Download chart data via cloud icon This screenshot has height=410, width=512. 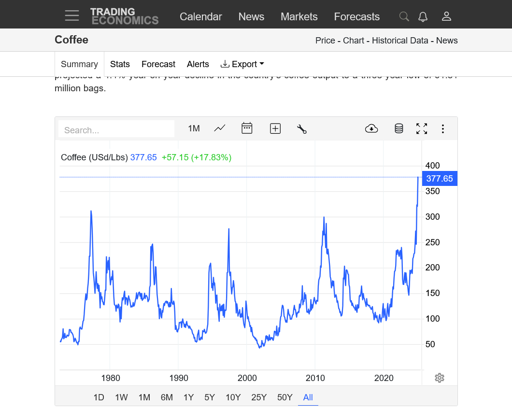coord(371,128)
